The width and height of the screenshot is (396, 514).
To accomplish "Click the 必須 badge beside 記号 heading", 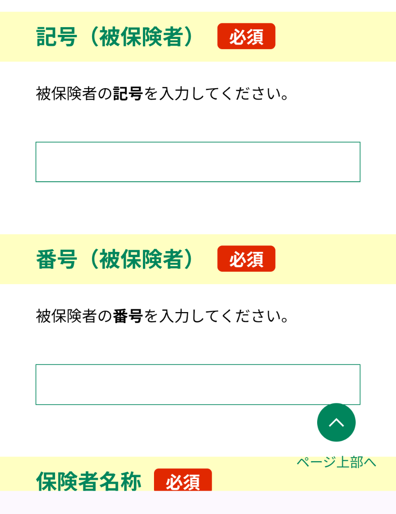I will [246, 37].
